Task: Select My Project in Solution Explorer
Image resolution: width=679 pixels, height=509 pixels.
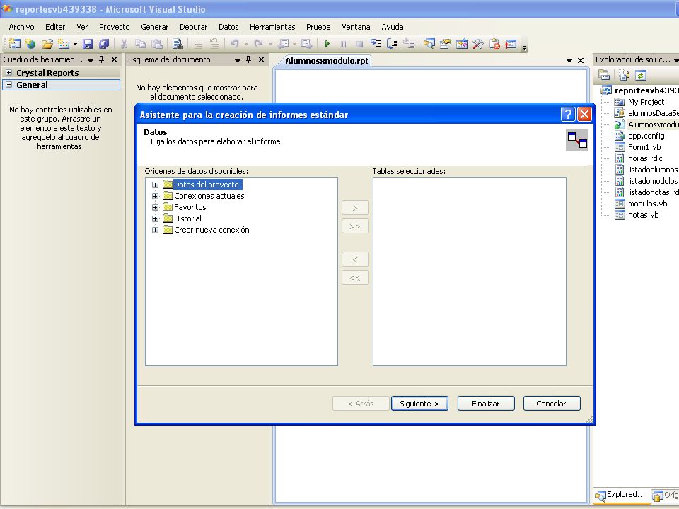Action: 646,102
